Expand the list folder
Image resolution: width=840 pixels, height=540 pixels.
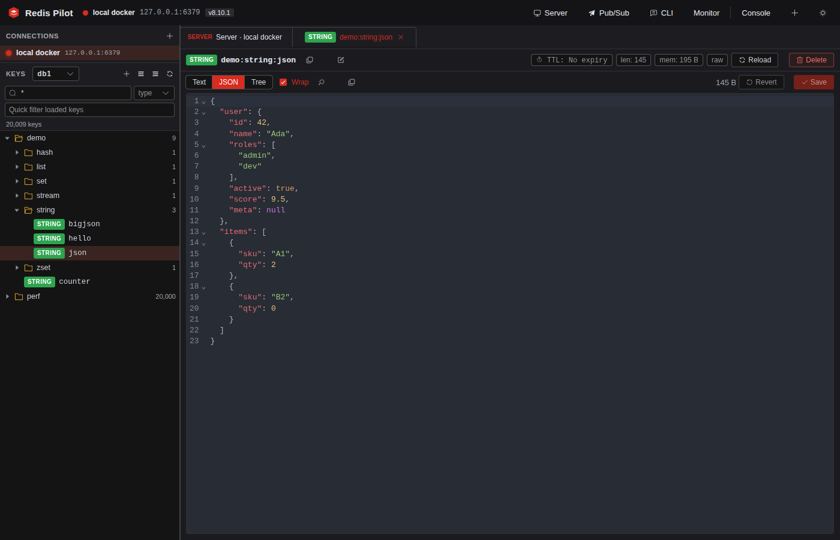pos(17,167)
